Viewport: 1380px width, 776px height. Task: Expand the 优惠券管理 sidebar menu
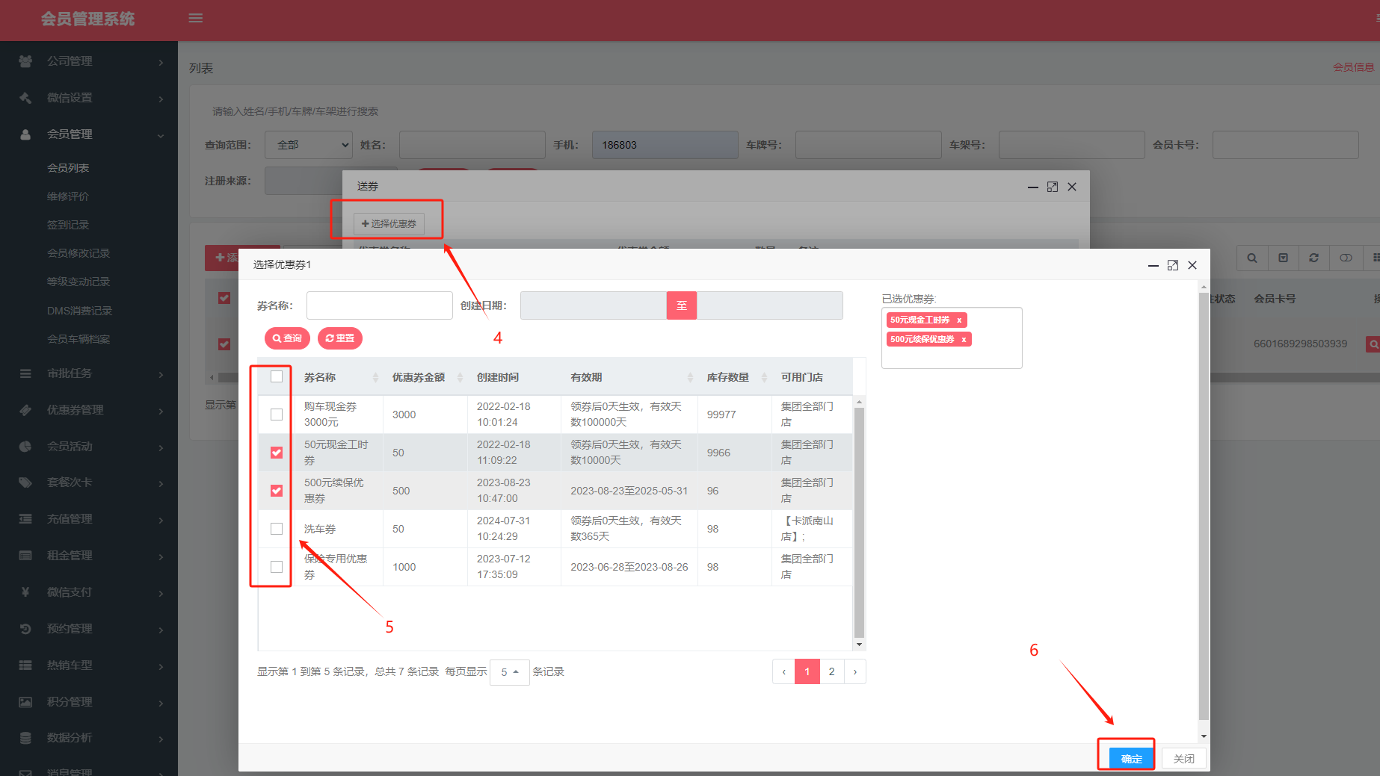[90, 410]
